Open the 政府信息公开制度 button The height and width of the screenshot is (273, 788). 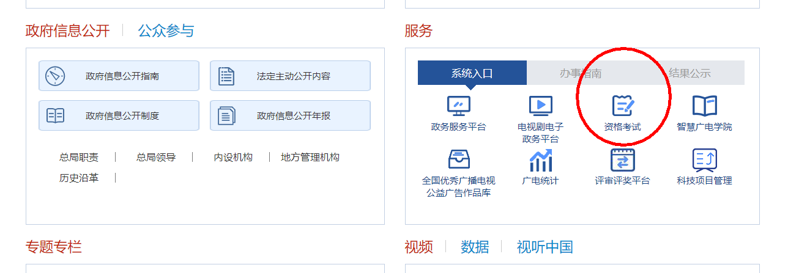coord(119,115)
